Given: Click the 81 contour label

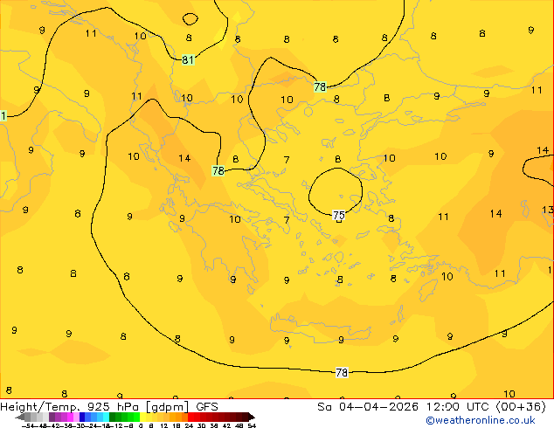Looking at the screenshot, I should [x=188, y=59].
